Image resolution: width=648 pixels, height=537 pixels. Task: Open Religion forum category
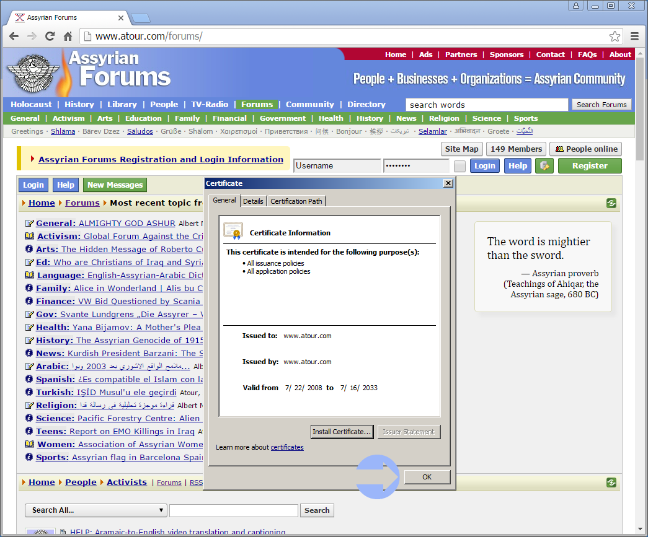pyautogui.click(x=444, y=118)
